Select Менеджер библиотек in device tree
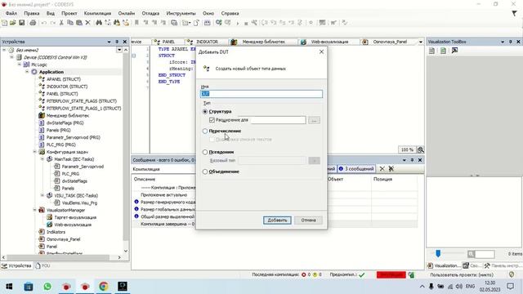This screenshot has width=523, height=294. click(67, 115)
